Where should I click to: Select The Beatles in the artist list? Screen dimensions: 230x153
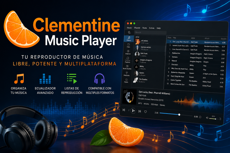pos(148,80)
